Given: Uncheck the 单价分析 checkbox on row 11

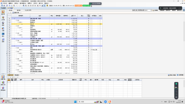Looking at the screenshot, I should (89, 20).
